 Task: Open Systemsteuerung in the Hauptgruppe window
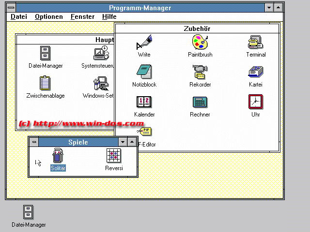pyautogui.click(x=100, y=54)
